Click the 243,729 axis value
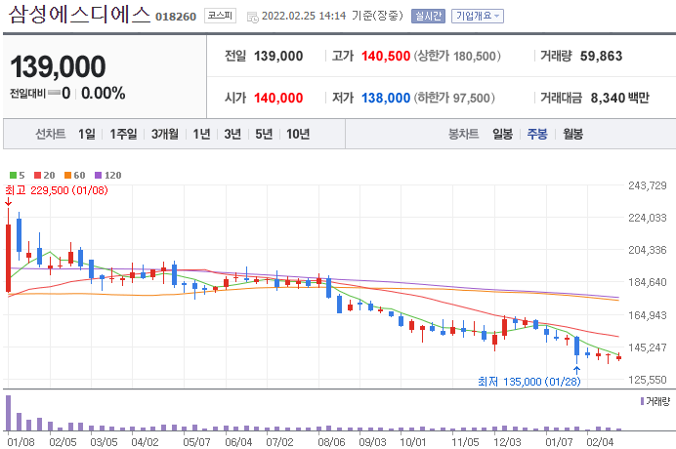The height and width of the screenshot is (449, 676). pos(648,185)
